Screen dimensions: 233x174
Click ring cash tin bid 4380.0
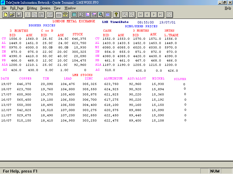pos(109,56)
